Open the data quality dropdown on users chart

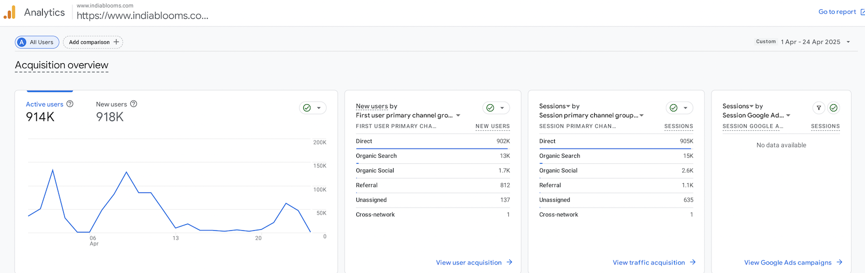click(x=312, y=108)
